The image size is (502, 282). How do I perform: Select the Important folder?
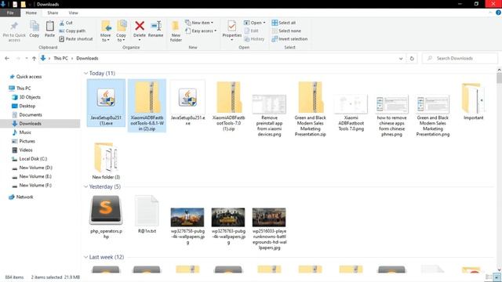click(473, 101)
